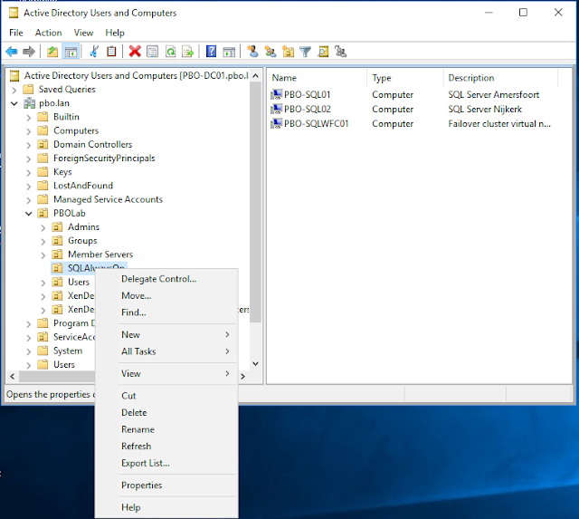Select the PBO-SQL01 computer icon
The image size is (579, 519).
coord(276,94)
